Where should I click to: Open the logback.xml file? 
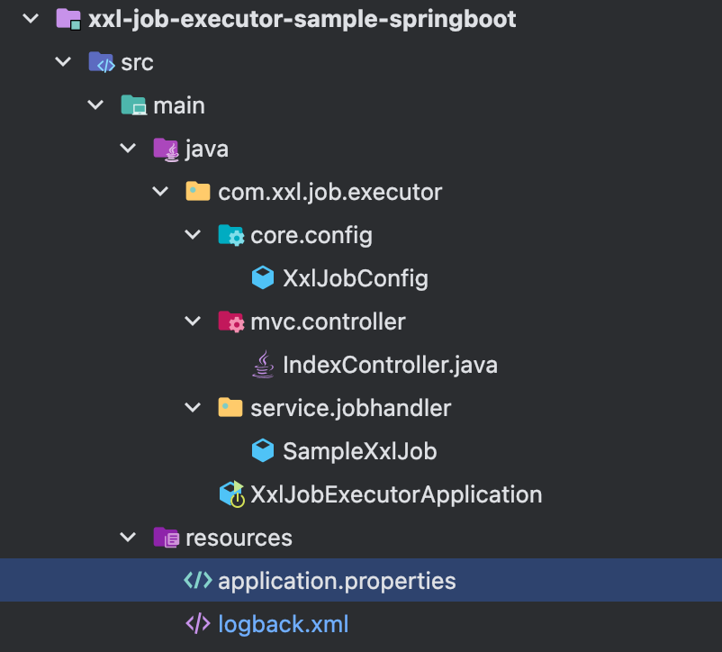pyautogui.click(x=283, y=623)
